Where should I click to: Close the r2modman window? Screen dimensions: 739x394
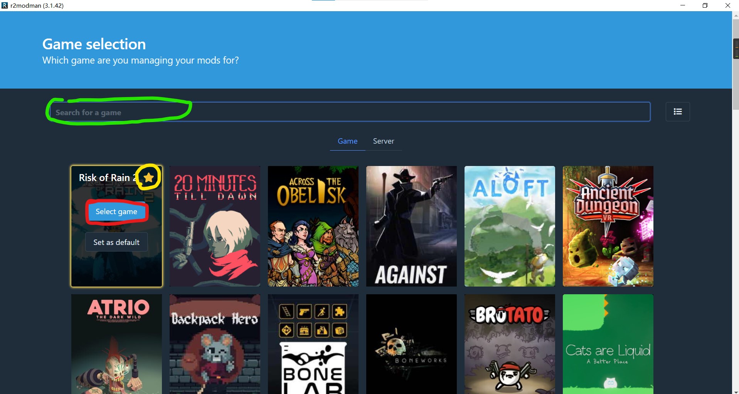tap(728, 5)
